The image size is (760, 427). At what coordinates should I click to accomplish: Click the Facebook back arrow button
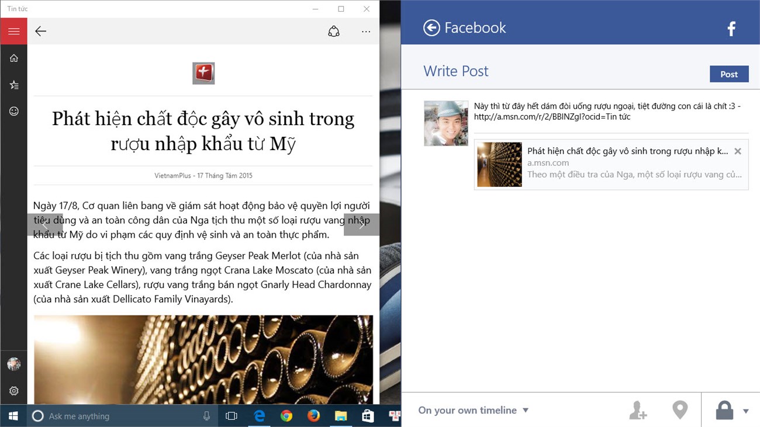[431, 27]
